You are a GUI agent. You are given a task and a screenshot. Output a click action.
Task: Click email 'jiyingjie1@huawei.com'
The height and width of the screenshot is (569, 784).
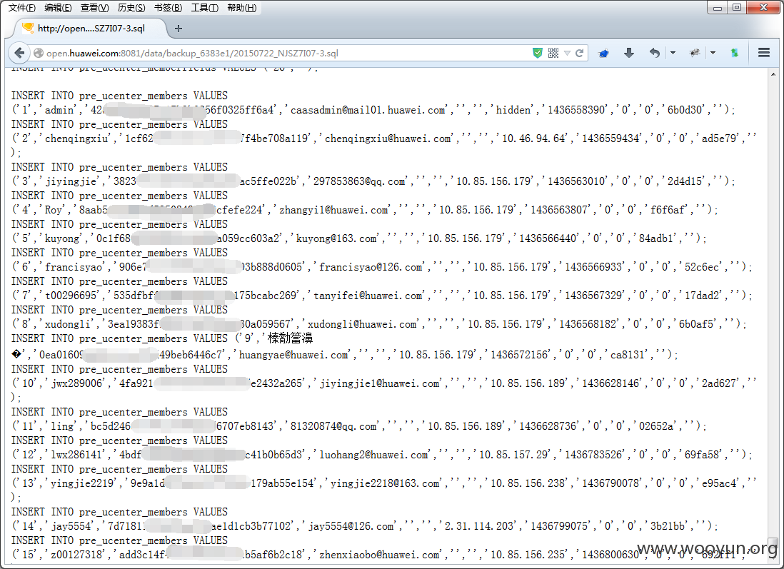[x=379, y=383]
